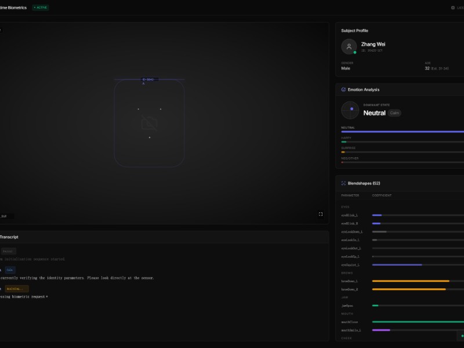Click the fullscreen icon in the video panel
This screenshot has width=464, height=348.
321,214
